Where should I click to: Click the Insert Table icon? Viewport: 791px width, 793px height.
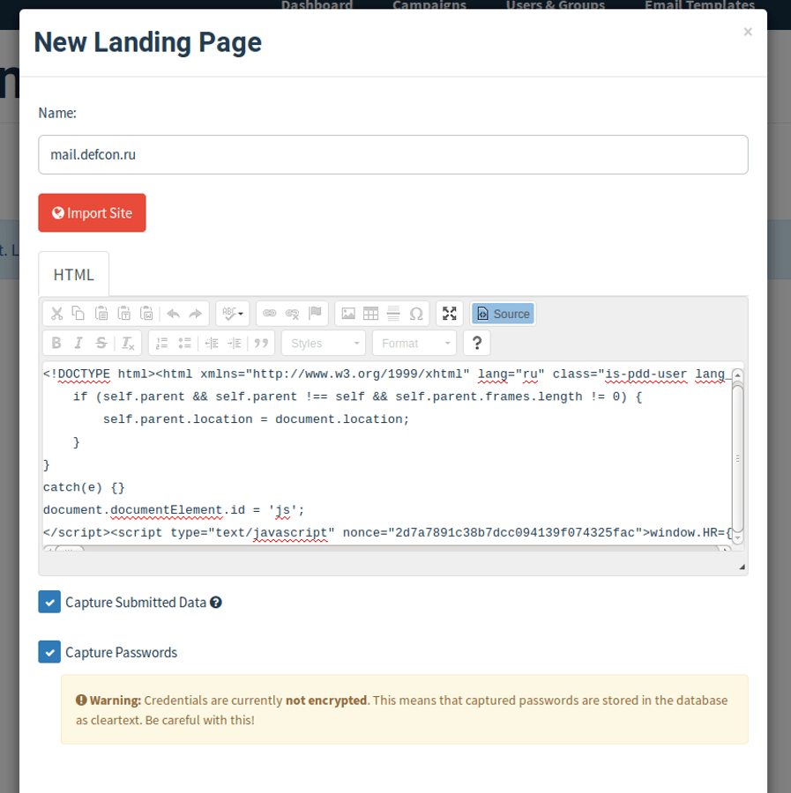[x=371, y=314]
